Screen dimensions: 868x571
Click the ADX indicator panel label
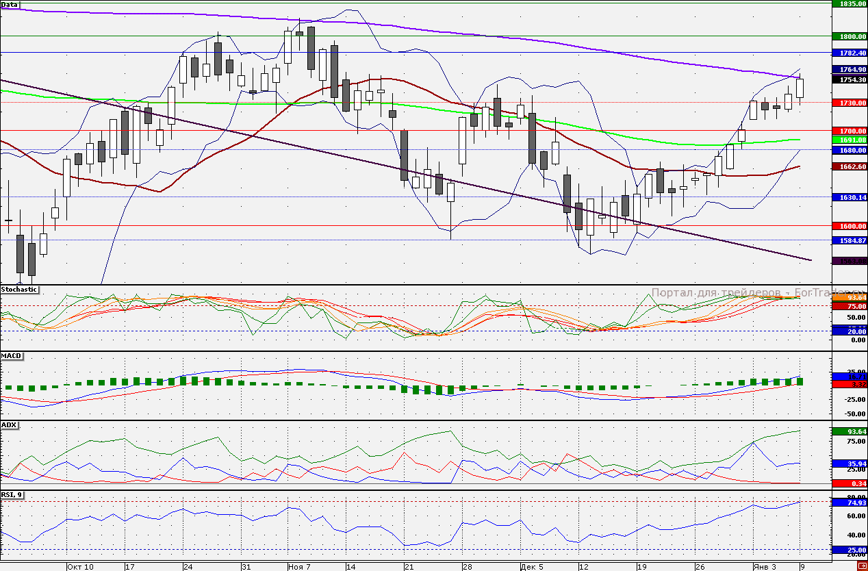[x=9, y=425]
